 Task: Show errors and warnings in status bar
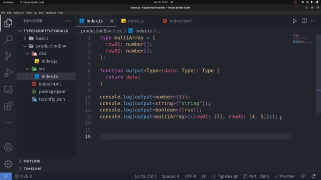click(x=23, y=176)
